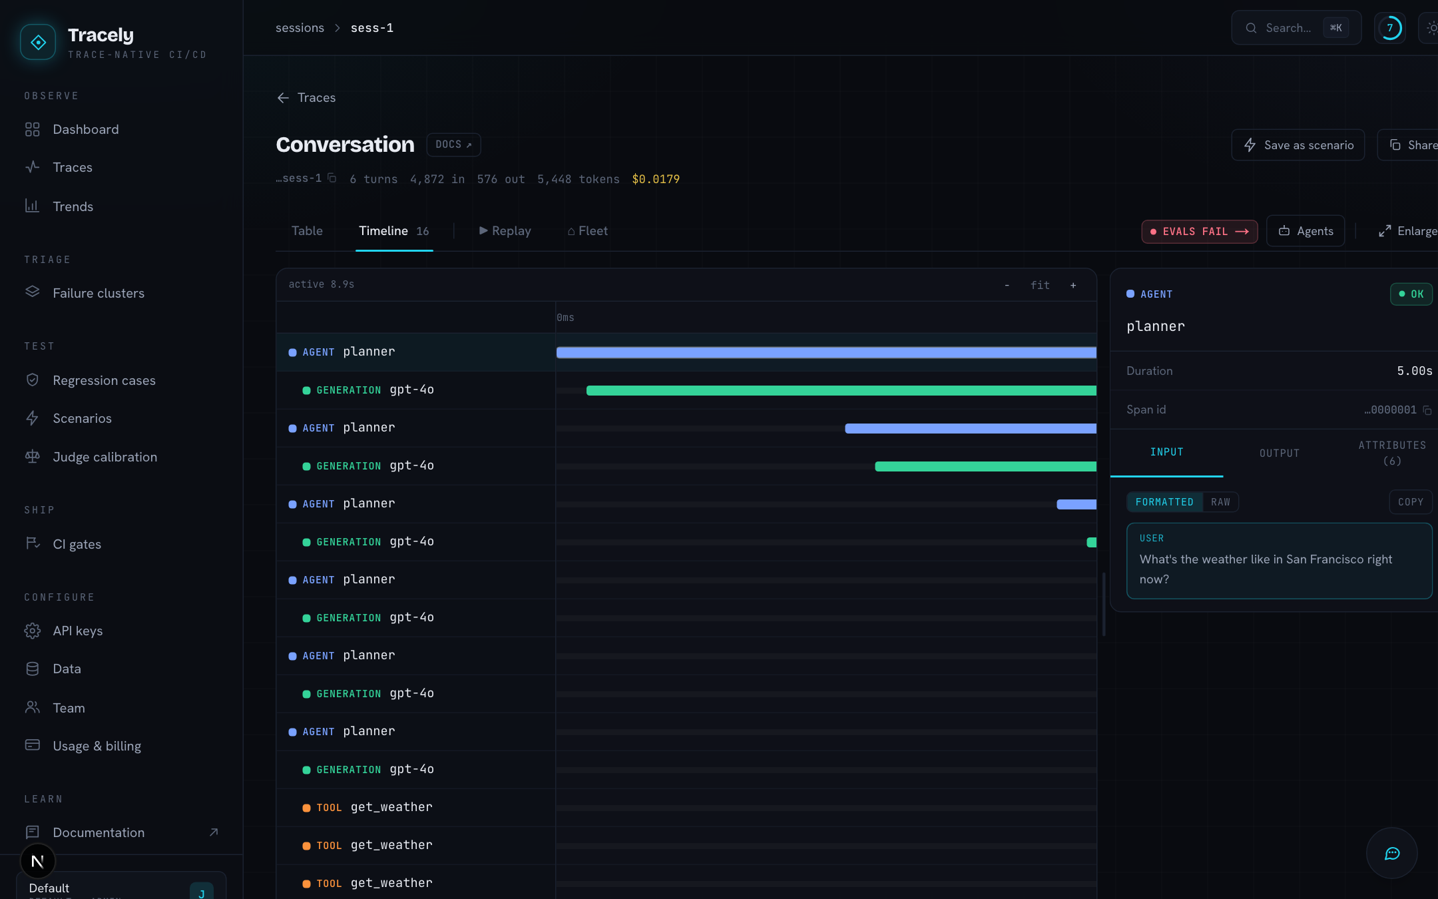Click the OK status badge
Viewport: 1438px width, 899px height.
tap(1411, 294)
